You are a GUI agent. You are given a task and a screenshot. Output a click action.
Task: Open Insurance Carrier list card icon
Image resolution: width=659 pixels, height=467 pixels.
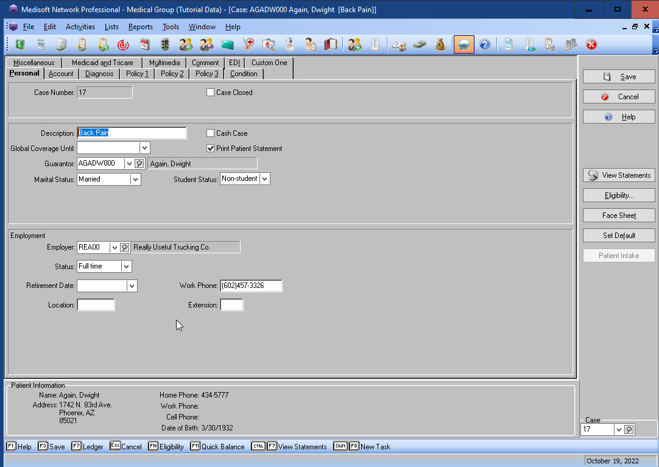pyautogui.click(x=227, y=44)
